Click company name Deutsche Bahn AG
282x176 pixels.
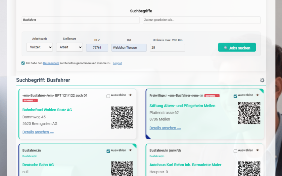click(x=38, y=165)
